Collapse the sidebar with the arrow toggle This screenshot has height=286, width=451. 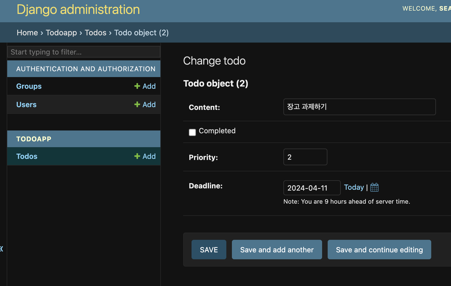1,249
